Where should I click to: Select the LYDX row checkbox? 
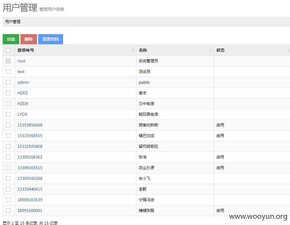(8, 115)
